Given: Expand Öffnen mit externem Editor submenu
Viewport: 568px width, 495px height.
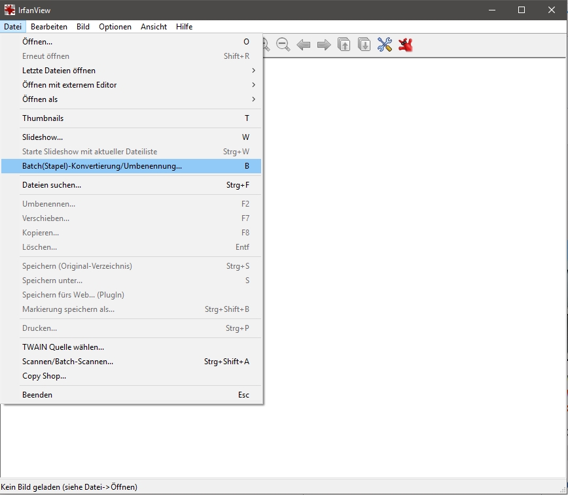Looking at the screenshot, I should coord(131,85).
